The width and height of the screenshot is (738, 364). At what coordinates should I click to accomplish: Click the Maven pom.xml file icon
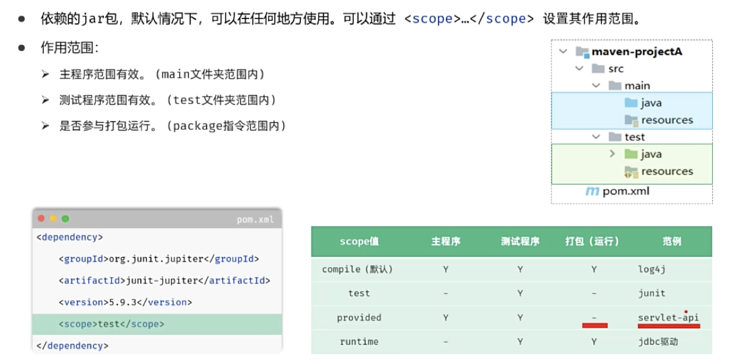coord(592,191)
